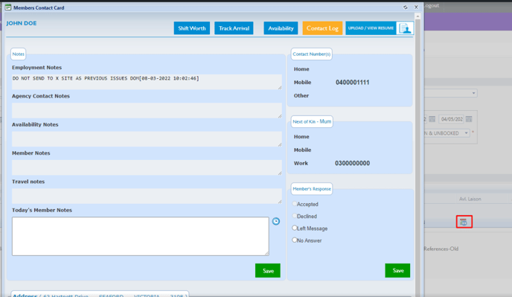
Task: Click into the Agency Contact Notes field
Action: (147, 110)
